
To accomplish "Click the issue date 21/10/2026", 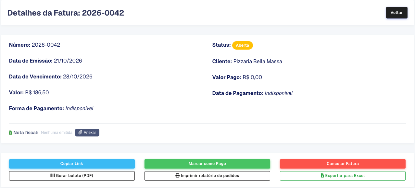I will 68,61.
